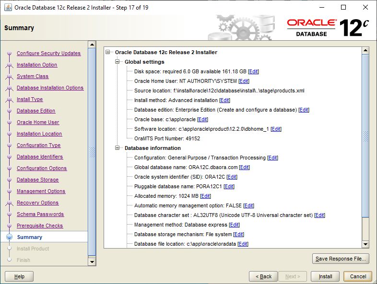Open the Configuration Options step

pyautogui.click(x=42, y=169)
